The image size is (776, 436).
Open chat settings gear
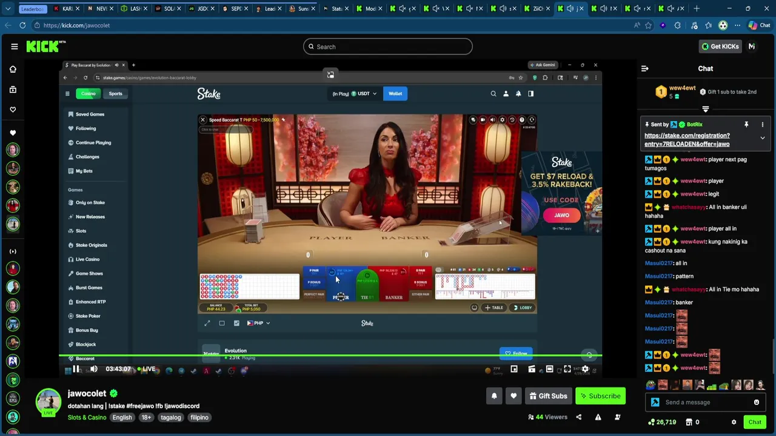[x=734, y=422]
